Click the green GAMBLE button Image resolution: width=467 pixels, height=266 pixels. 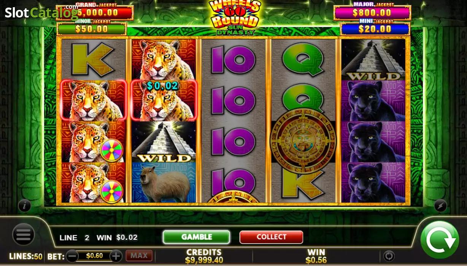tap(196, 237)
